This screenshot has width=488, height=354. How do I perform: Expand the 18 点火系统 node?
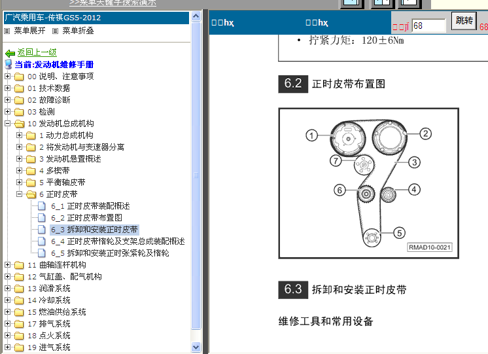pyautogui.click(x=7, y=335)
